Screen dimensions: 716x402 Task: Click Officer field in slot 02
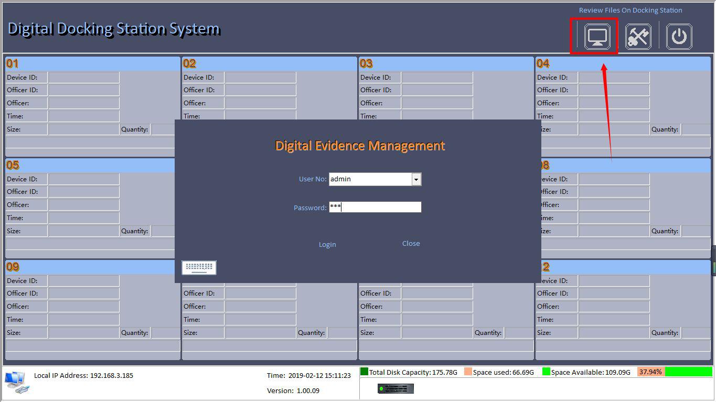(x=261, y=103)
